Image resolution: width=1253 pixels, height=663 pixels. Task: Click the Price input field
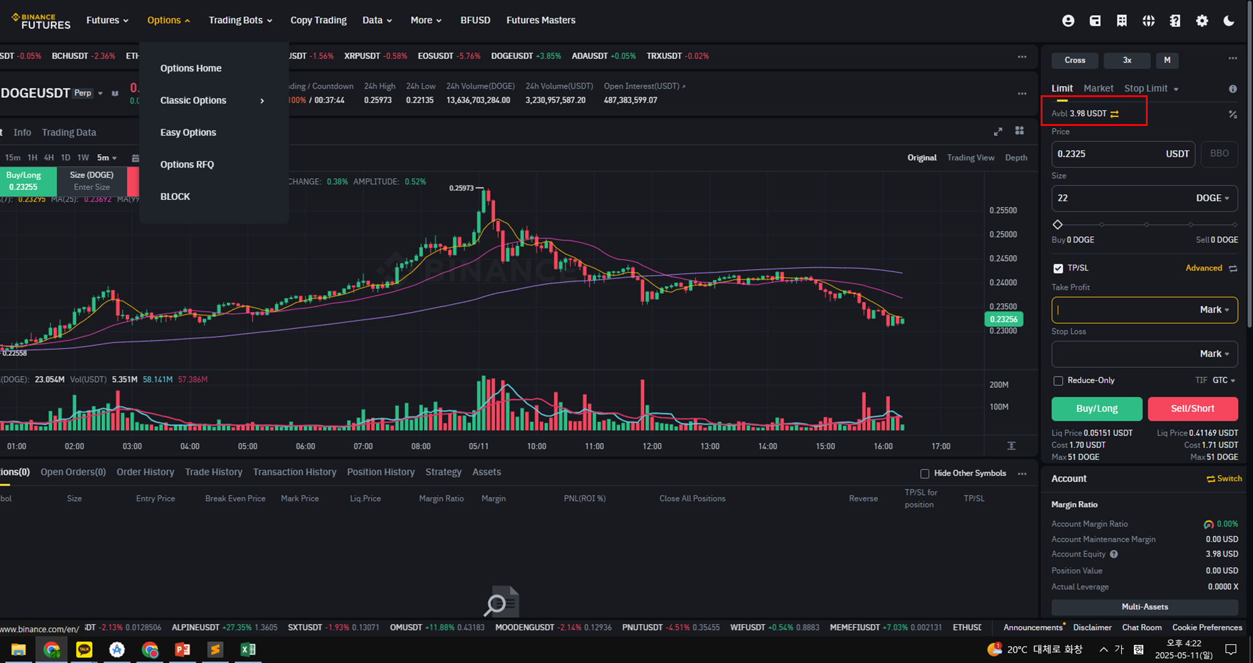(1123, 154)
